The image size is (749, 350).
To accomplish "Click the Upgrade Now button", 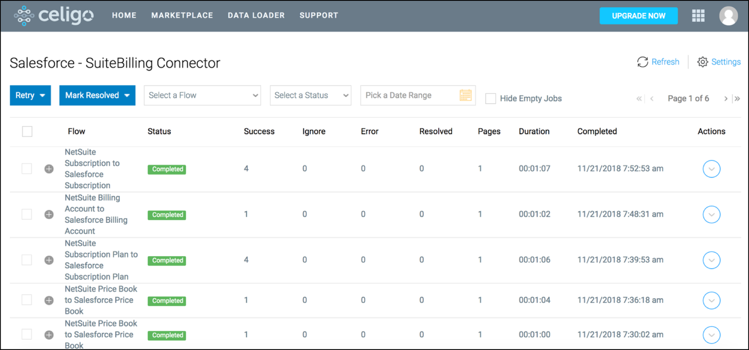I will point(639,16).
